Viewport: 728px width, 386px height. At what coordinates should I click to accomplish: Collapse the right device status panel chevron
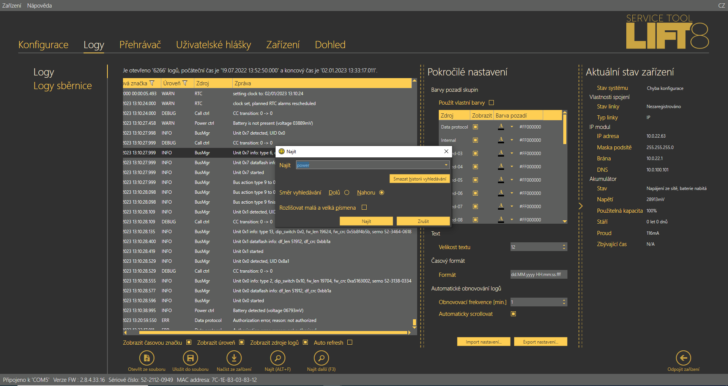580,206
